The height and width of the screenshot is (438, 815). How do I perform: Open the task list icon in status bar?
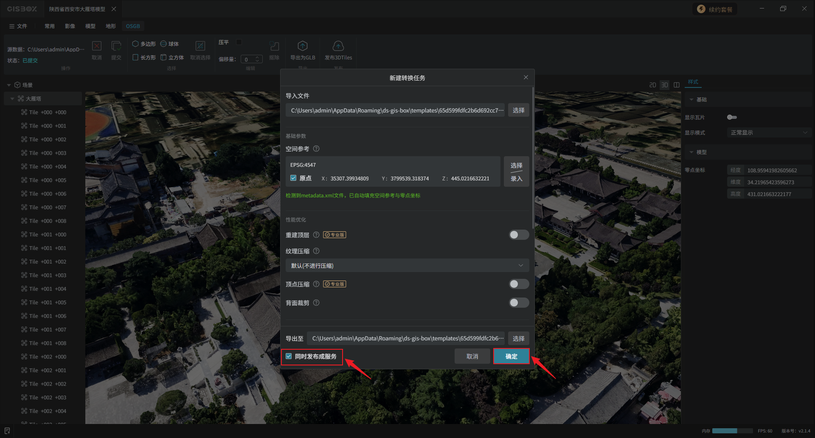[x=7, y=431]
